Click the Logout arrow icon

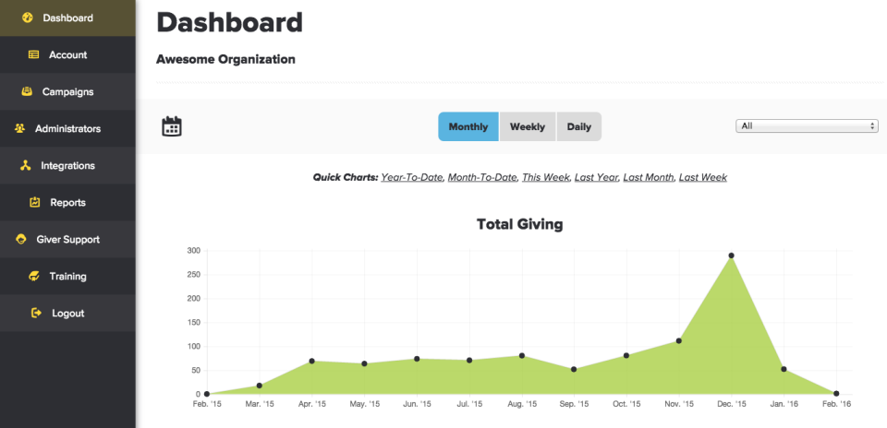pyautogui.click(x=36, y=313)
